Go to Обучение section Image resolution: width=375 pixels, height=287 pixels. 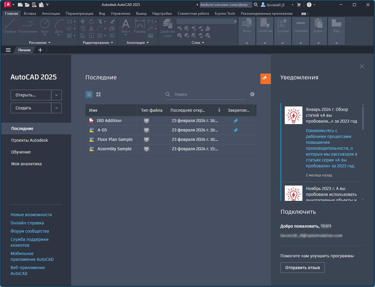[21, 152]
